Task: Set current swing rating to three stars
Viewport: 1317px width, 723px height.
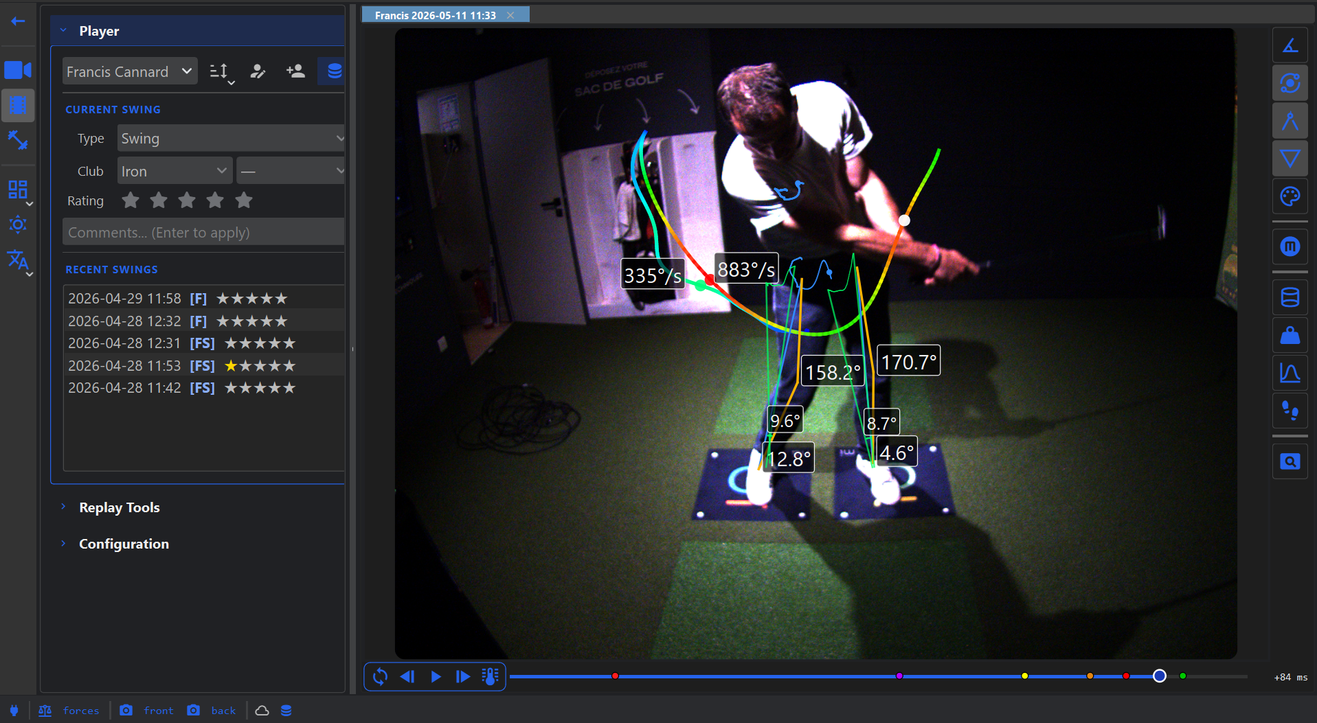Action: click(187, 200)
